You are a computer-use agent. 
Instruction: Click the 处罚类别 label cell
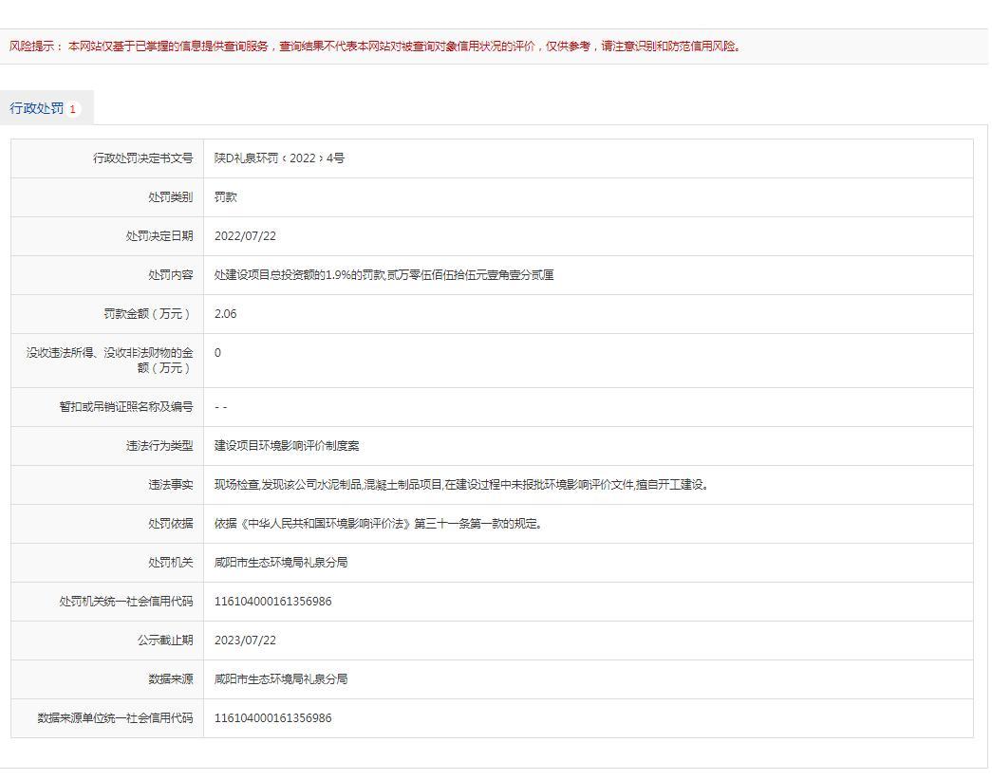107,197
